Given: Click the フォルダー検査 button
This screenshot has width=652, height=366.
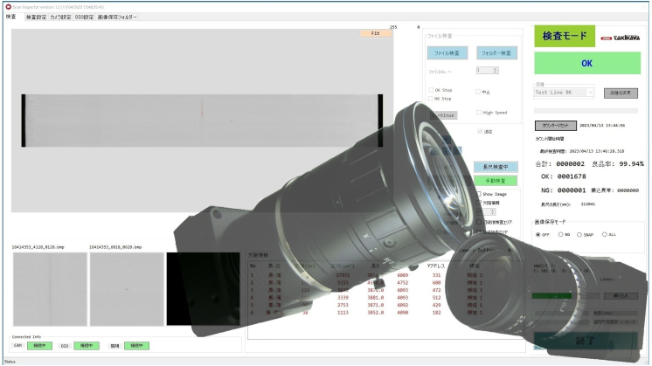Looking at the screenshot, I should tap(496, 53).
